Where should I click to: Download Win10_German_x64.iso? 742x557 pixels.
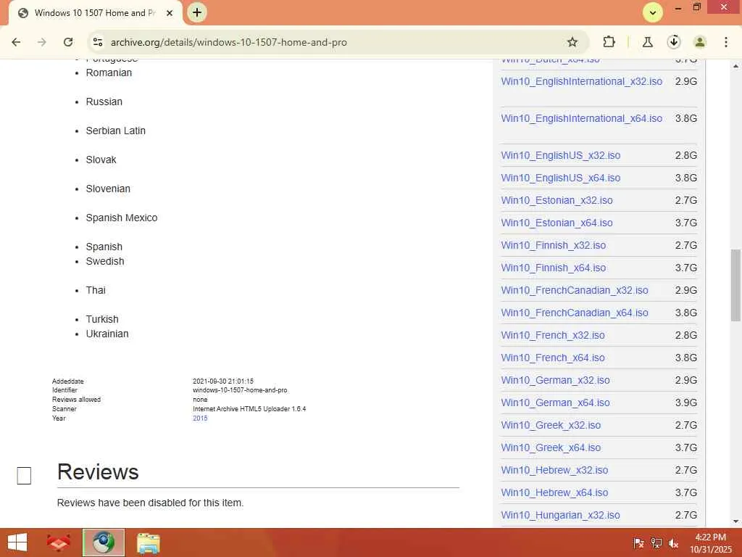556,403
